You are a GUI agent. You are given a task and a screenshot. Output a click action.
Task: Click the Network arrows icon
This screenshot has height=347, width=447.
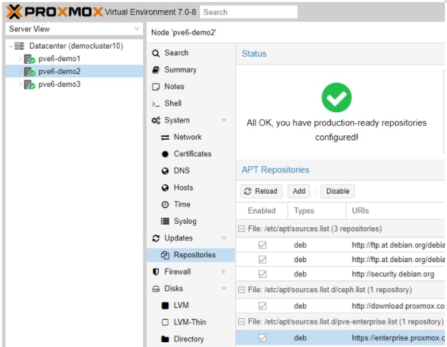tap(165, 138)
